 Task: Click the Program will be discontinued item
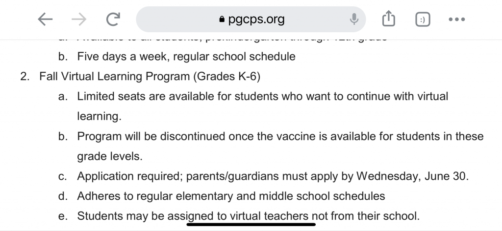tap(280, 136)
